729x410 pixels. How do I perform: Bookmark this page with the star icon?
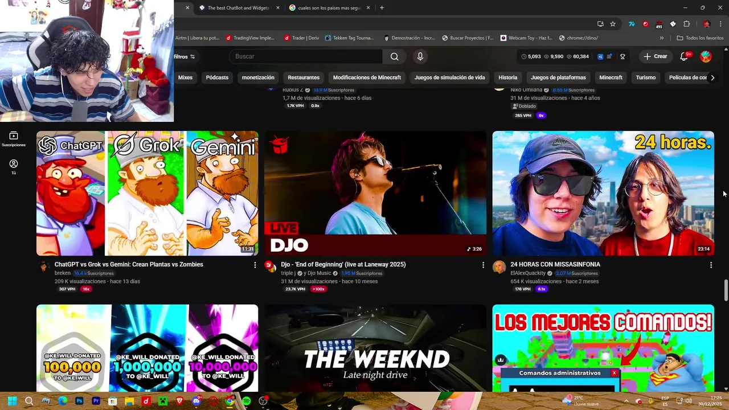pyautogui.click(x=613, y=24)
